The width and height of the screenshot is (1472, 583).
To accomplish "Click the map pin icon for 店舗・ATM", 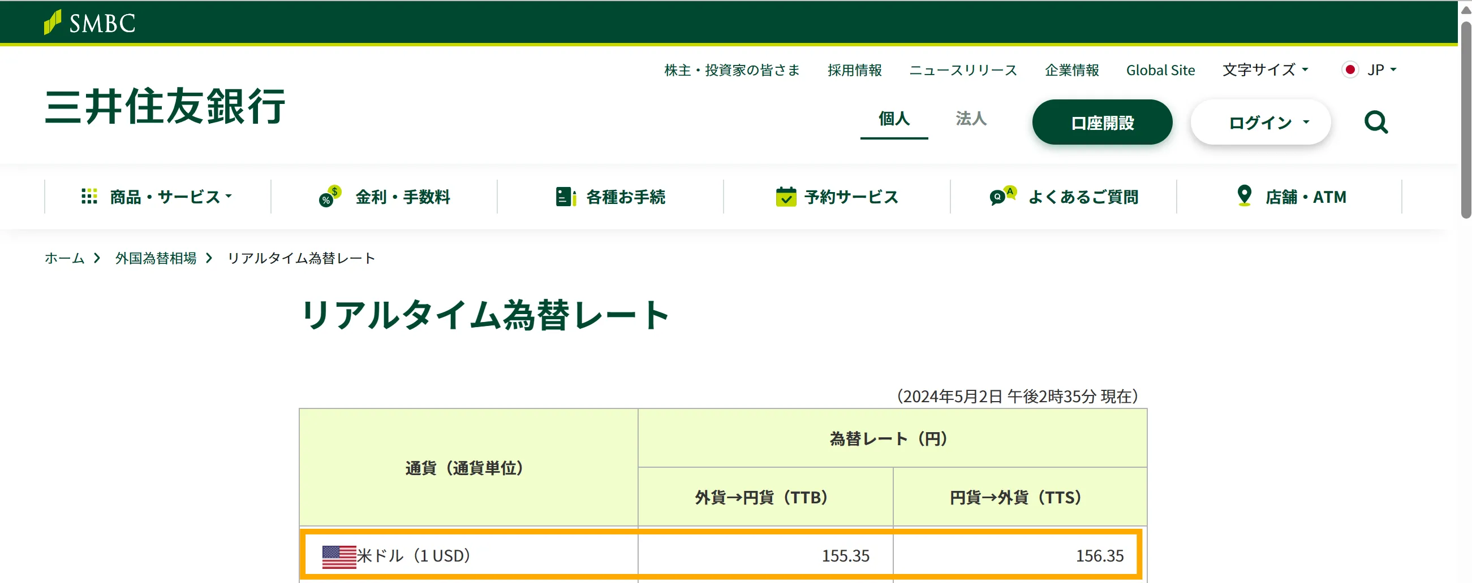I will [x=1244, y=195].
